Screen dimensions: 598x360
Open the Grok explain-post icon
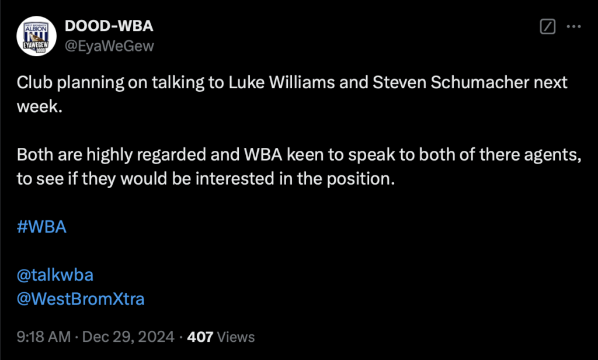click(x=547, y=27)
